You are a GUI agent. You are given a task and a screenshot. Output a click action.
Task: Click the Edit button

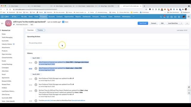[x=162, y=23]
